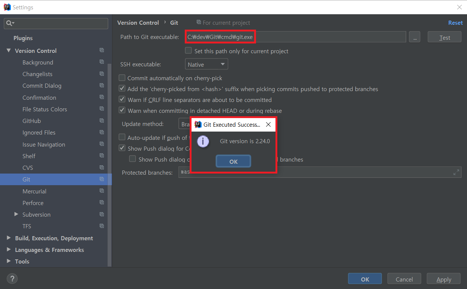Browse for Git executable with '...' button
This screenshot has width=467, height=289.
click(415, 37)
